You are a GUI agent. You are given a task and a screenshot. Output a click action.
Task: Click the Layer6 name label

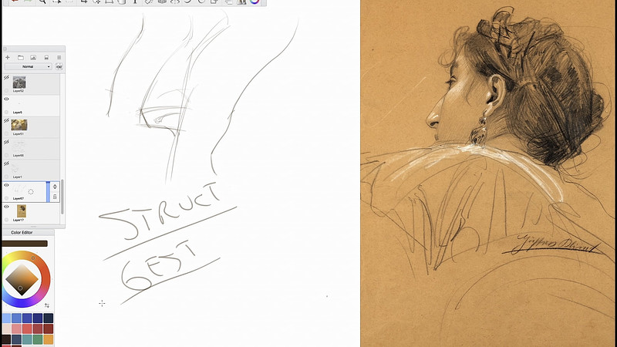tap(17, 113)
